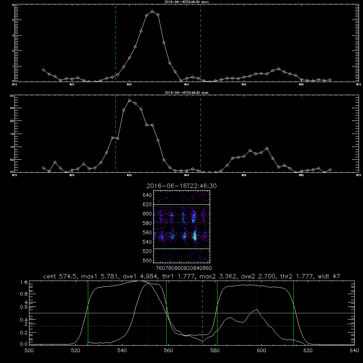The image size is (363, 363).
Task: Click the 500 label on the image's y-axis
Action: (x=147, y=260)
